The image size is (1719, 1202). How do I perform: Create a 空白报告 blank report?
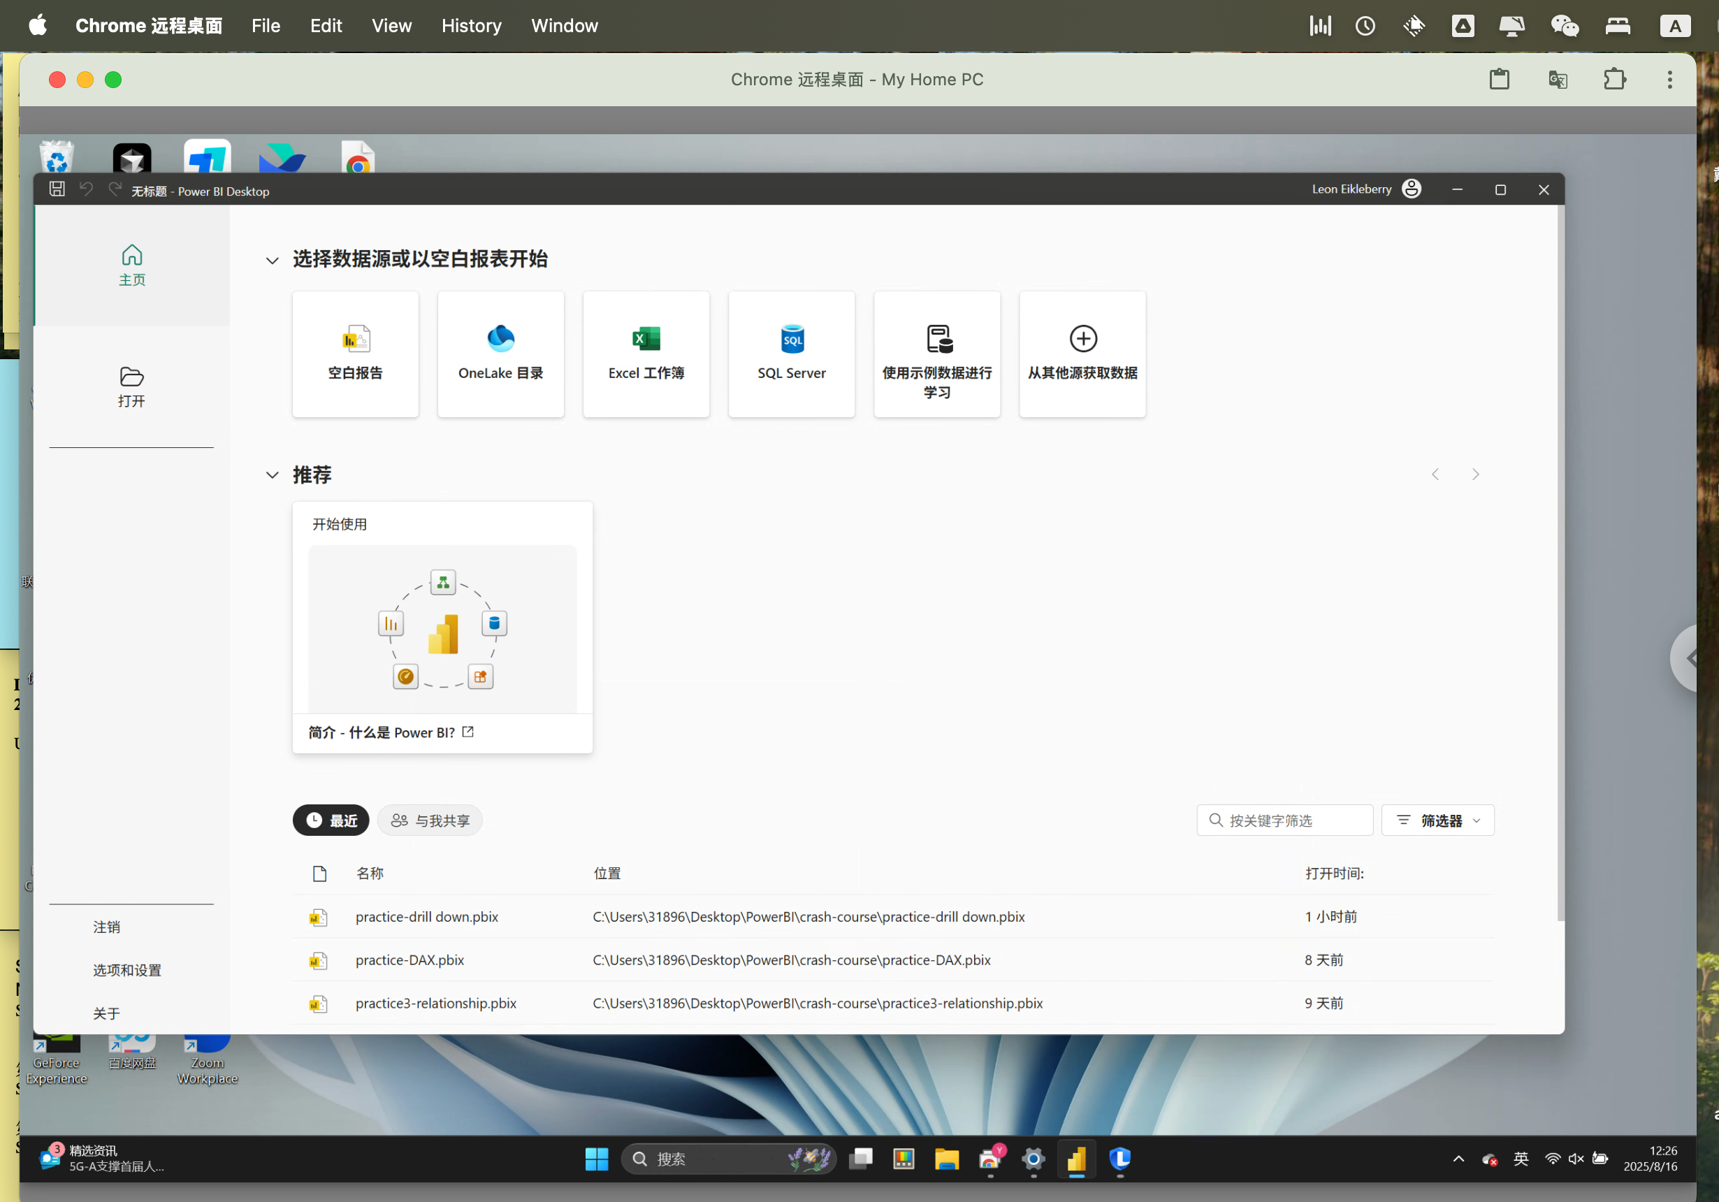tap(356, 354)
